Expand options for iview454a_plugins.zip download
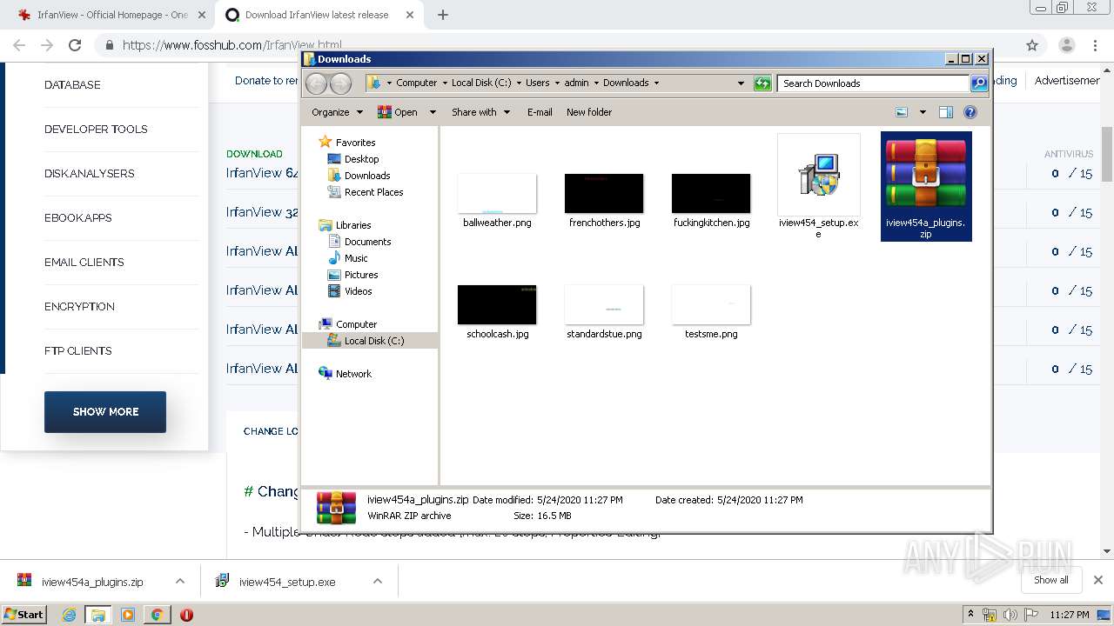 point(179,582)
